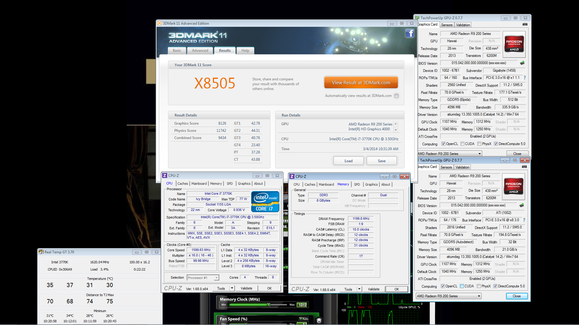This screenshot has width=579, height=325.
Task: Click the GPU-Z title bar icon in the upper window
Action: pos(417,18)
